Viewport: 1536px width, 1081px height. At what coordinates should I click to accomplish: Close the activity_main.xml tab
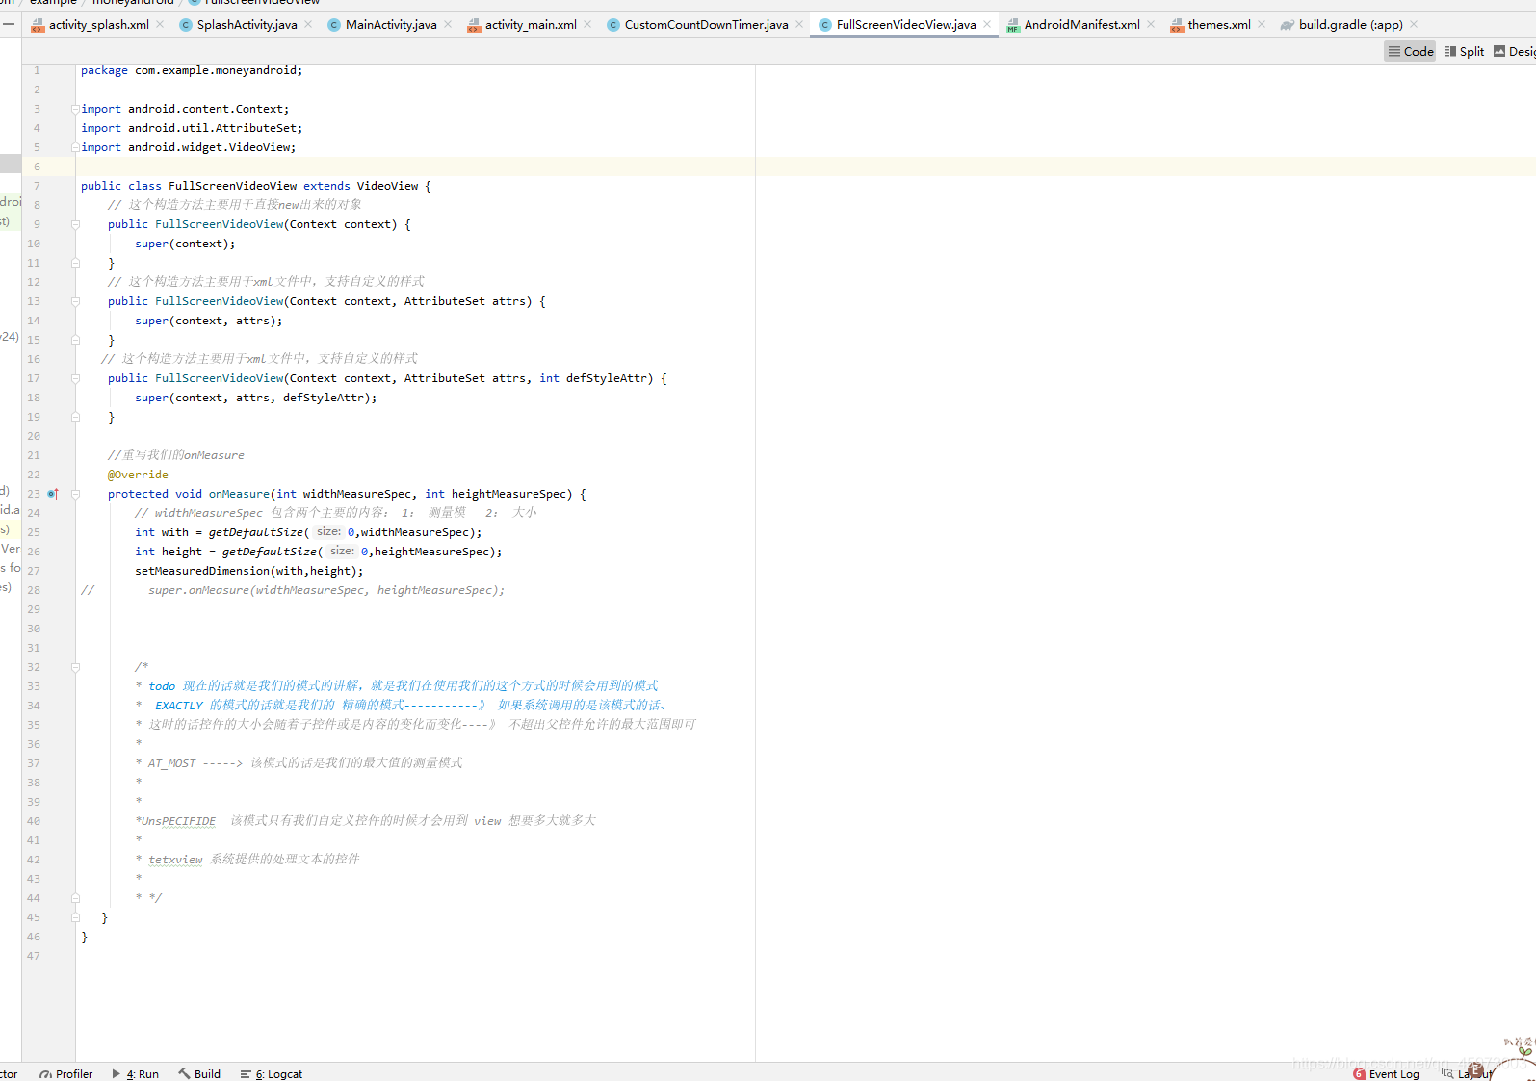click(587, 24)
